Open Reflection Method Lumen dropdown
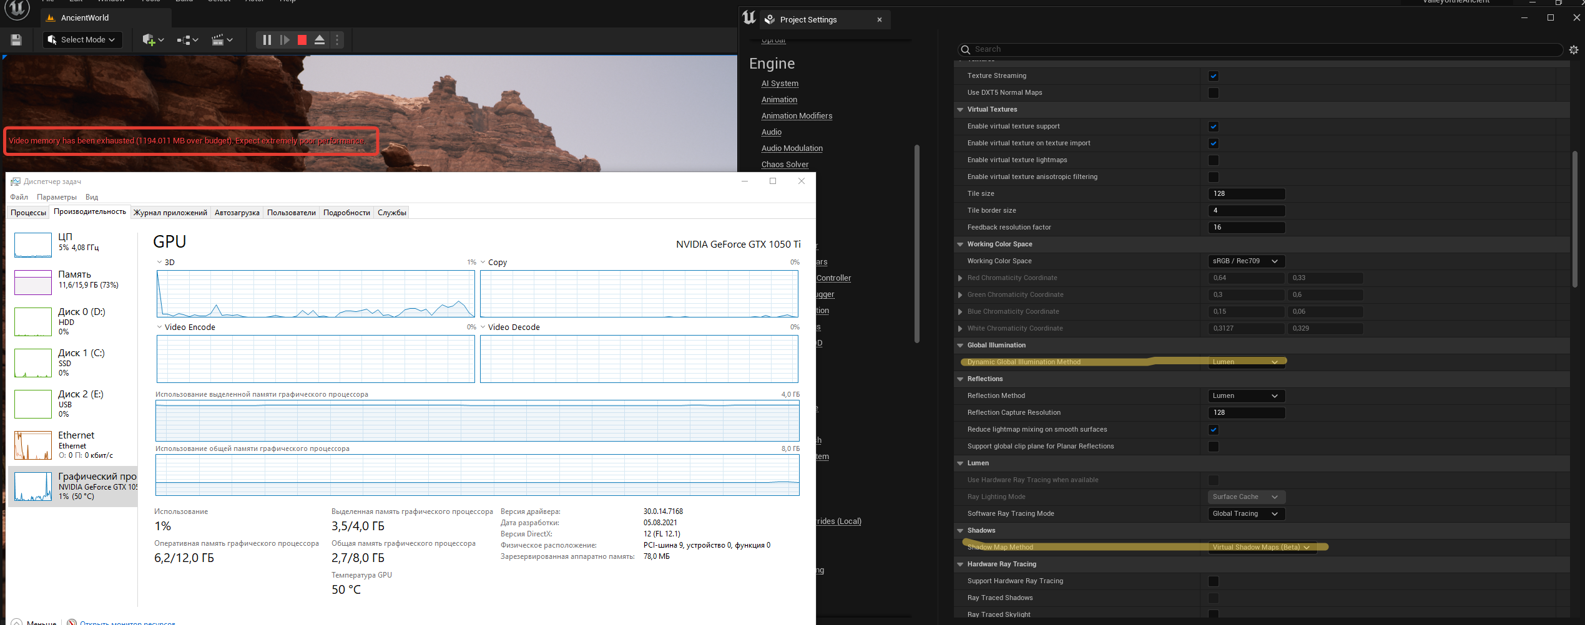Screen dimensions: 1585x625 point(1247,396)
